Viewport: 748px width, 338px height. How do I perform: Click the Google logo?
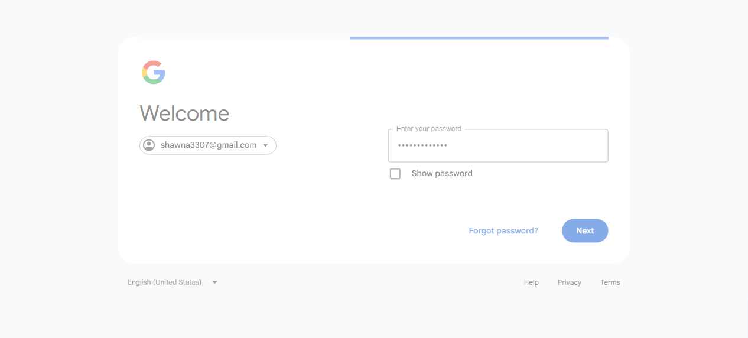(x=153, y=73)
